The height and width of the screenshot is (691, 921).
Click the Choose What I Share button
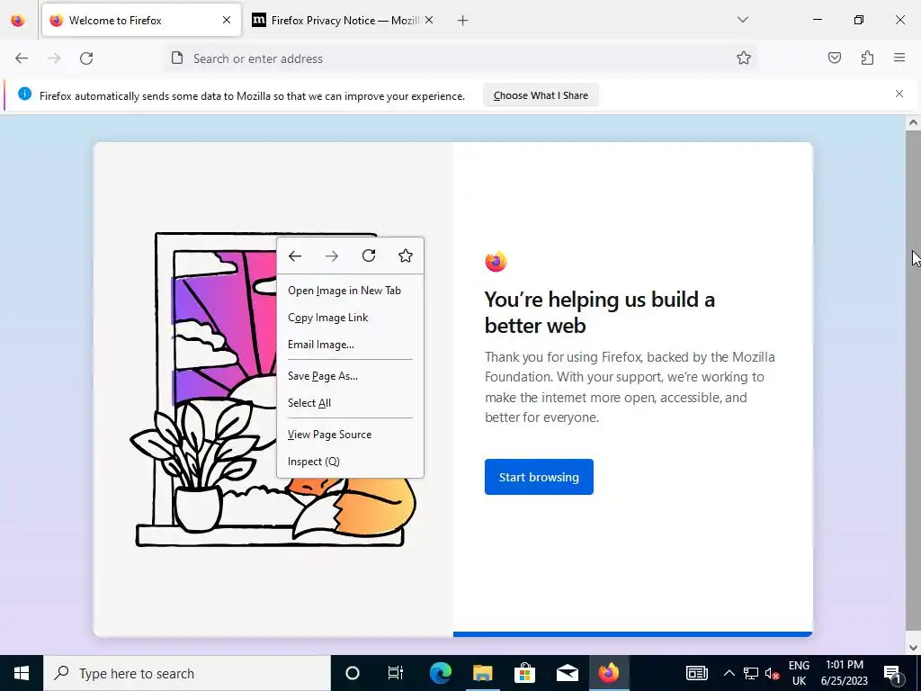click(x=541, y=95)
